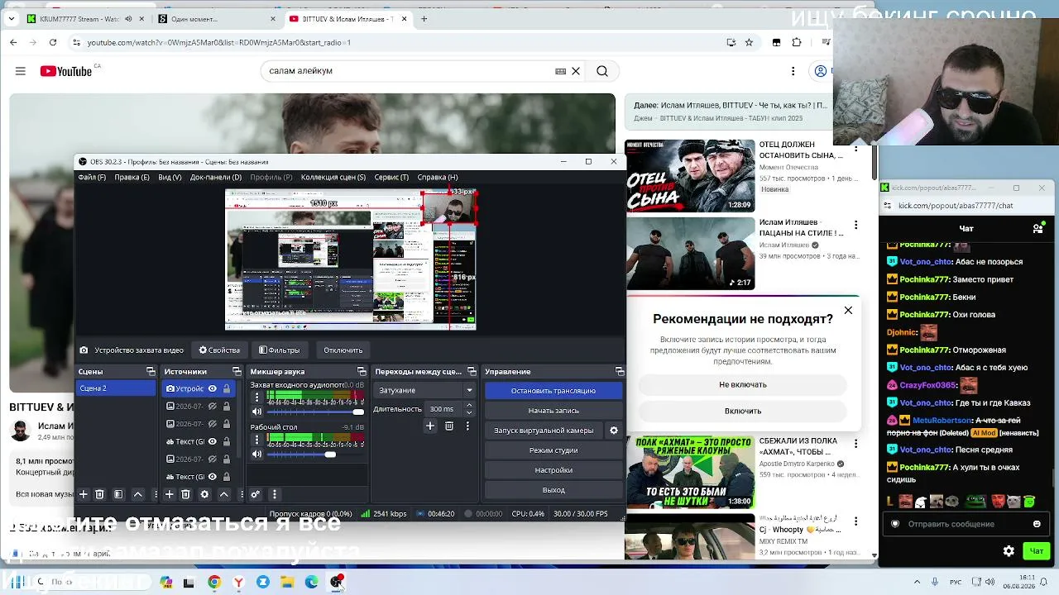Open transition properties three-dot menu

[x=467, y=426]
